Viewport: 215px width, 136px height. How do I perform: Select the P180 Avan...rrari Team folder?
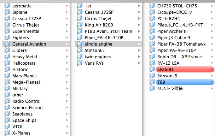[x=109, y=31]
